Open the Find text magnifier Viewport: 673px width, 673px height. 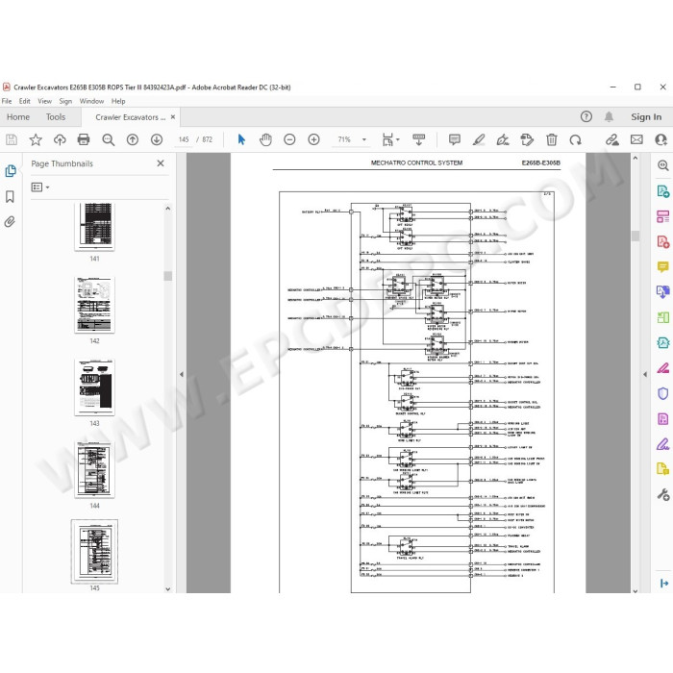click(108, 139)
